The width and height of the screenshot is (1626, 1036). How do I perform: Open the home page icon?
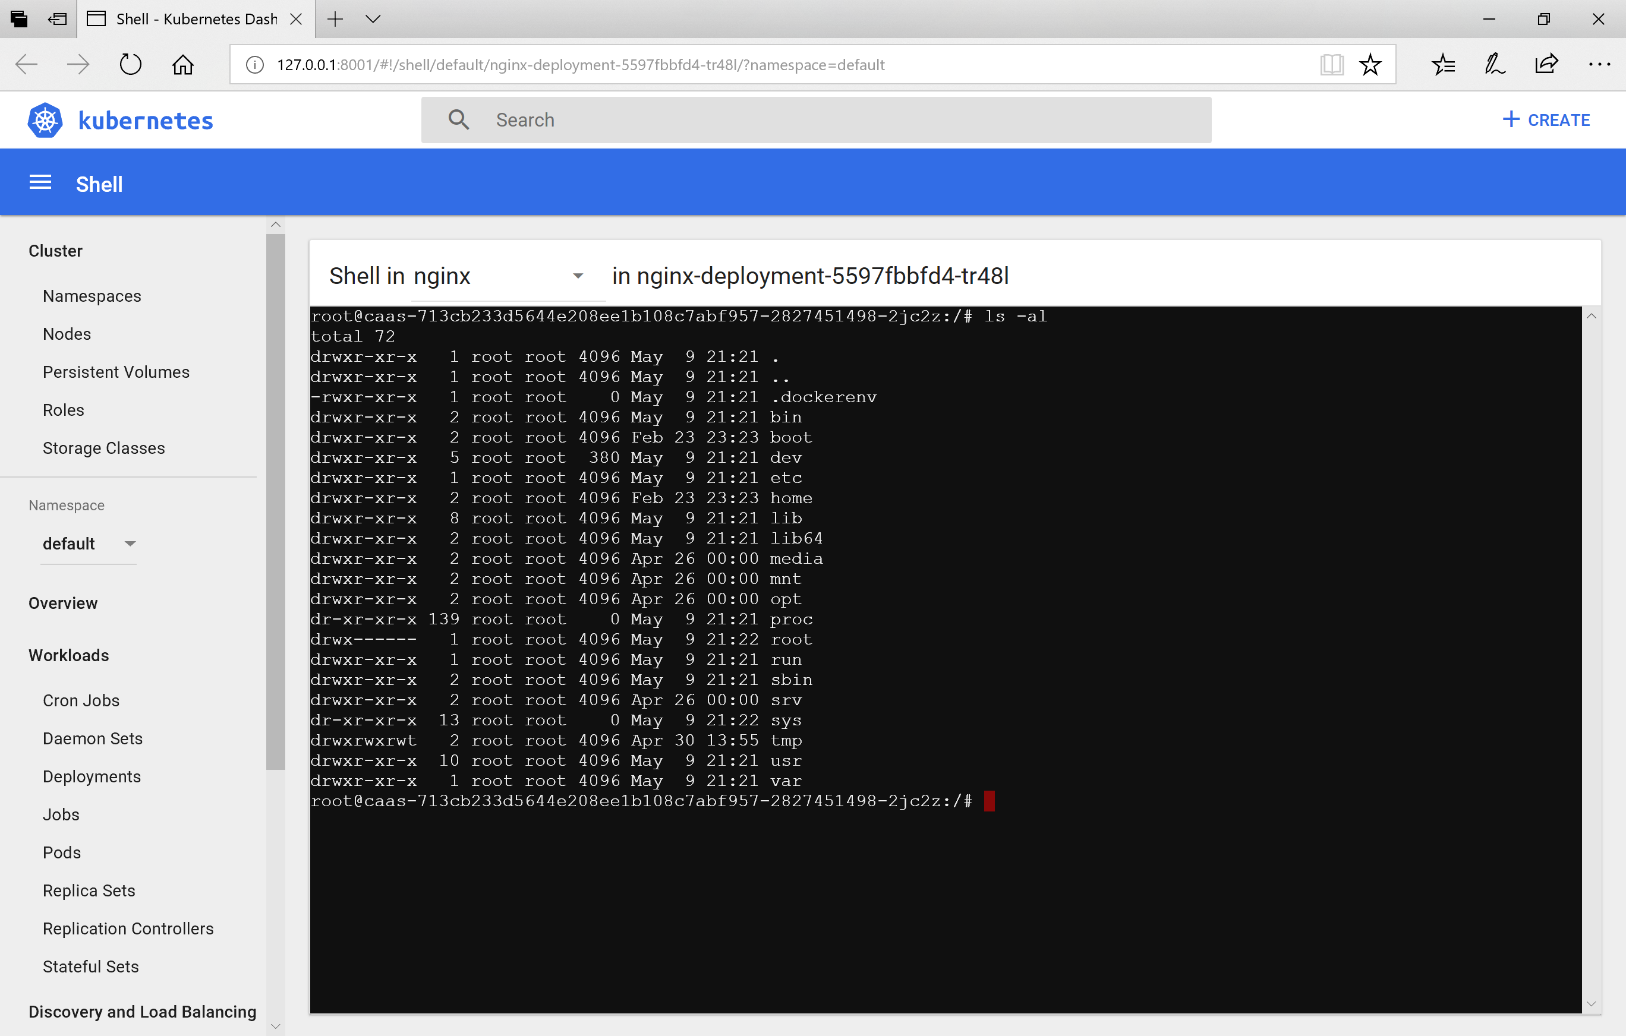[182, 64]
